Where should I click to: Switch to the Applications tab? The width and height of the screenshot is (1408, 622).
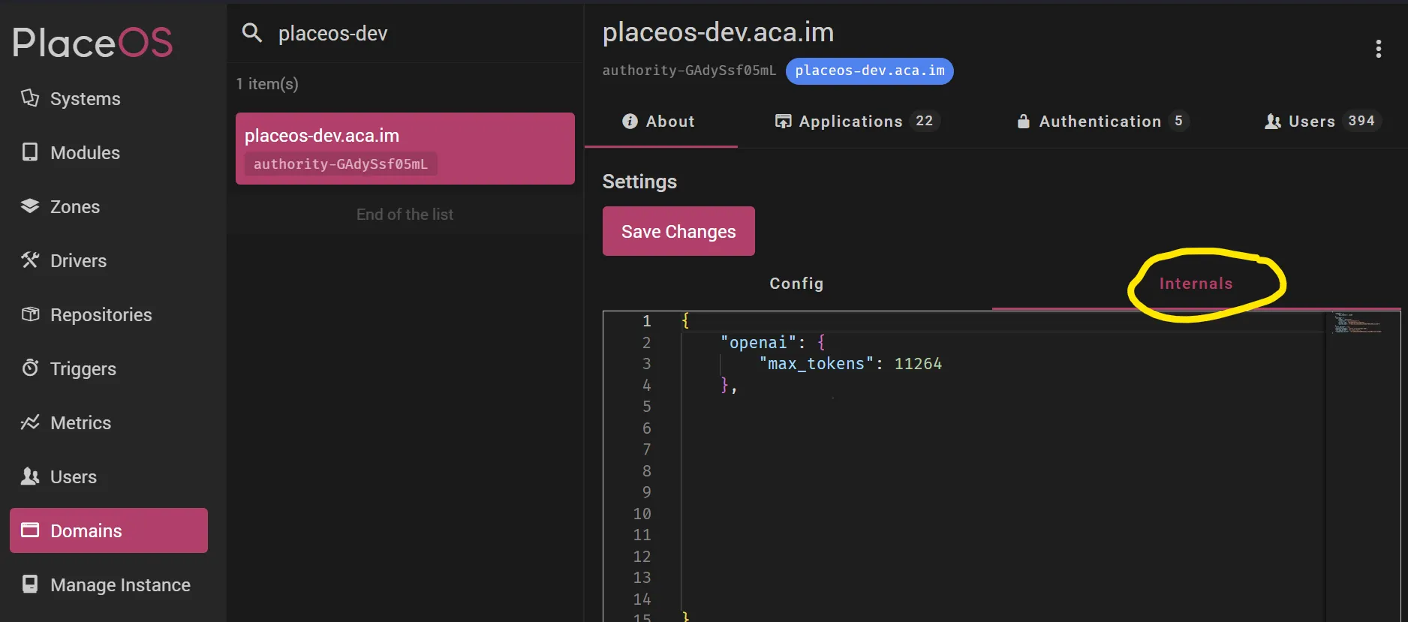click(856, 122)
